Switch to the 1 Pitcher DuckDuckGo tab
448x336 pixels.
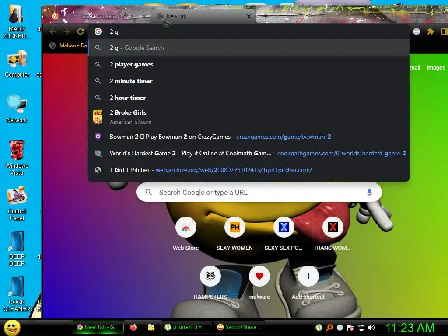tap(99, 16)
